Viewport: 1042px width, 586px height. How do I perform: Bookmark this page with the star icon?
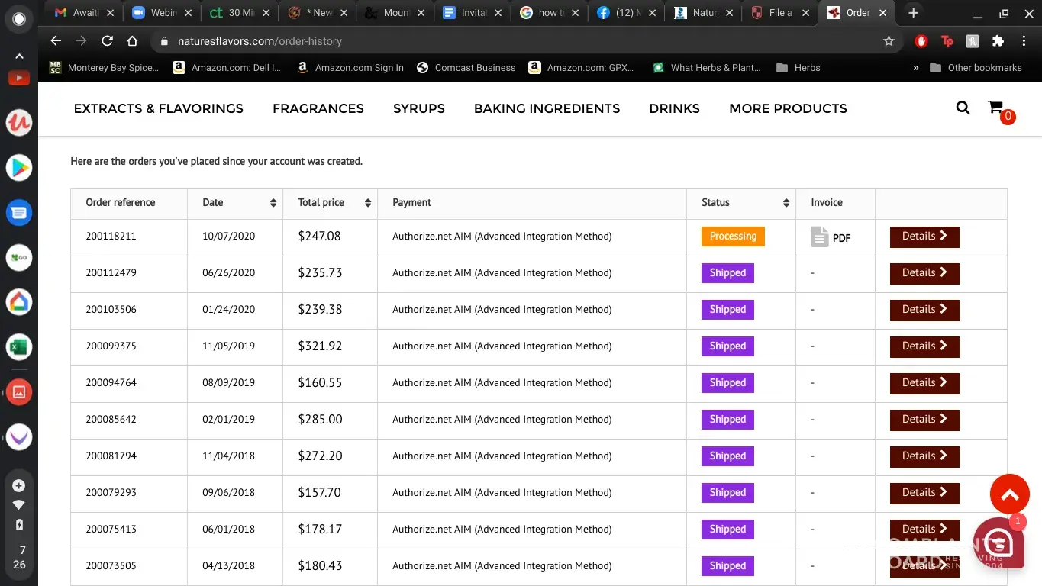(x=889, y=41)
